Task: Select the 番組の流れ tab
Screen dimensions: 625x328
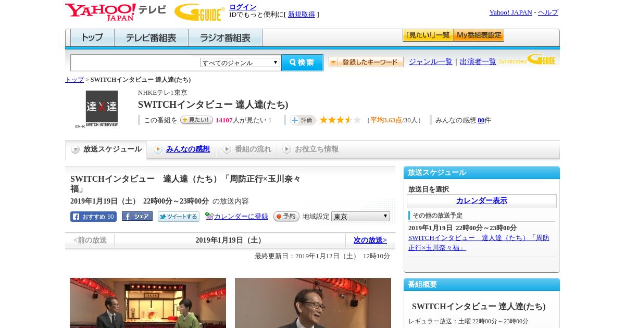Action: [247, 149]
